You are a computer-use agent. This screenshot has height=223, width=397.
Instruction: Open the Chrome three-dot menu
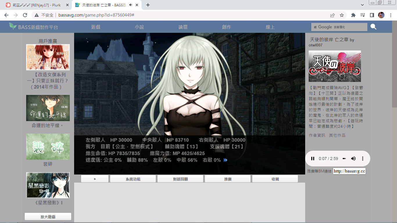click(390, 15)
